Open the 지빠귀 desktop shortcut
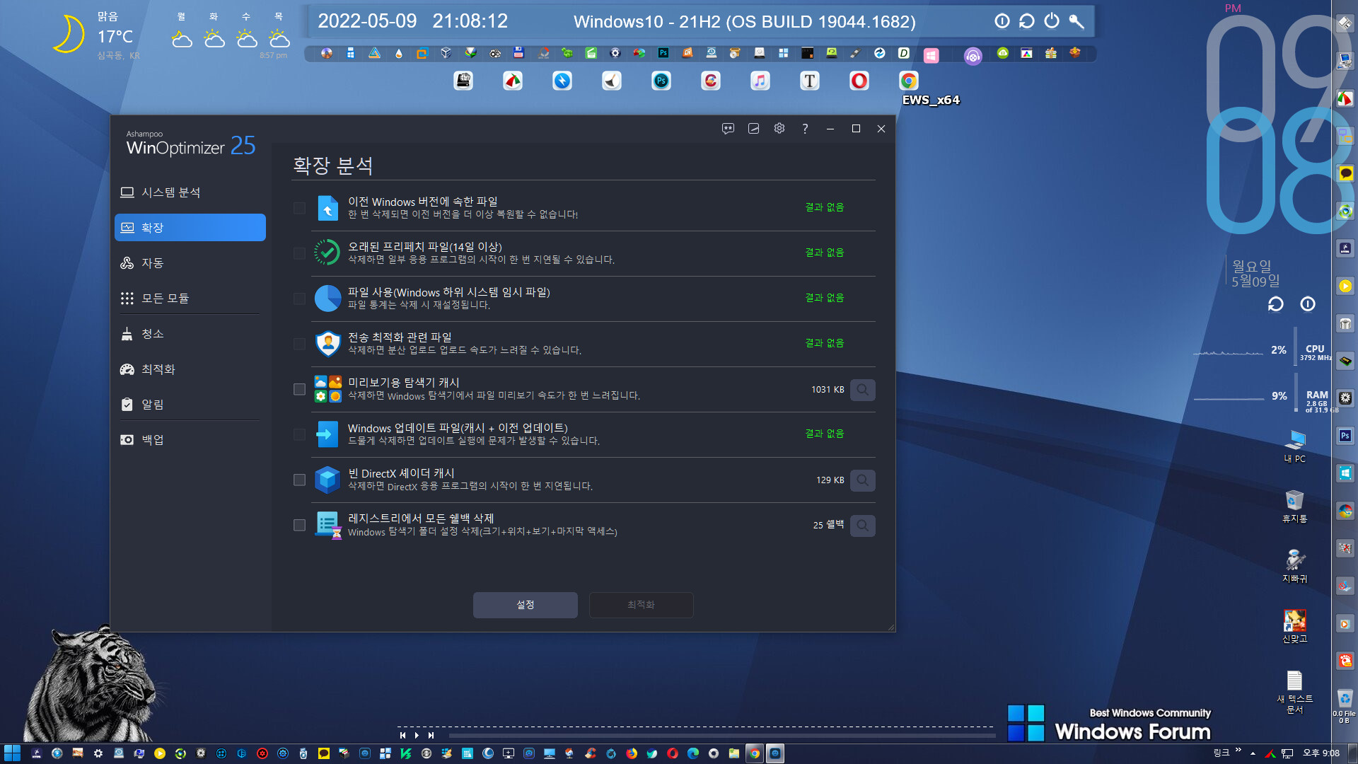Image resolution: width=1358 pixels, height=764 pixels. (1294, 567)
